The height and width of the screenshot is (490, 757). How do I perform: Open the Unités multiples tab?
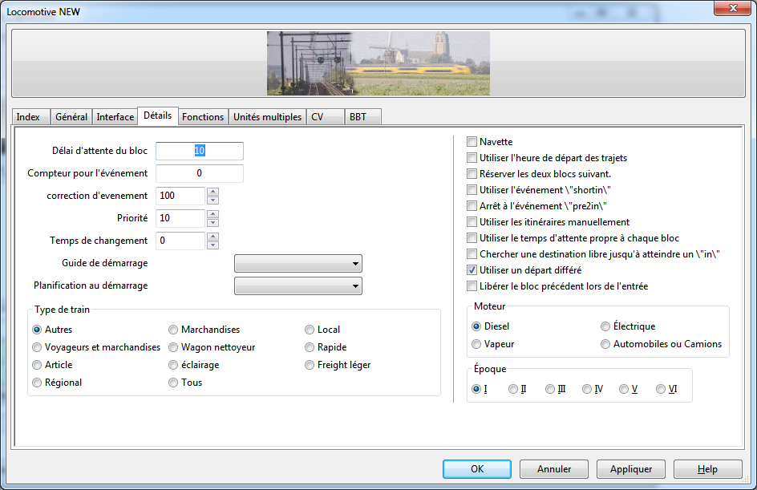tap(267, 117)
